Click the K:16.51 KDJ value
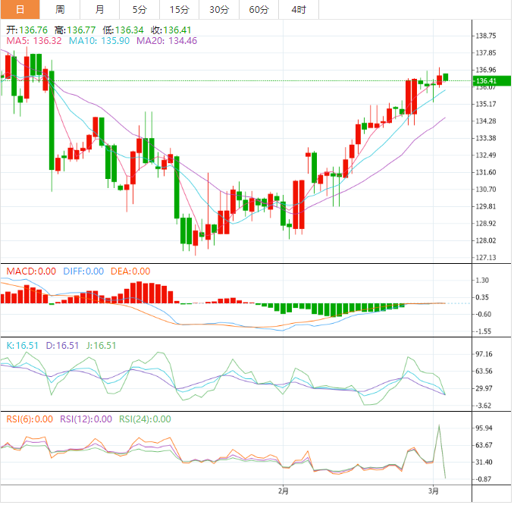This screenshot has width=514, height=505. pos(22,346)
